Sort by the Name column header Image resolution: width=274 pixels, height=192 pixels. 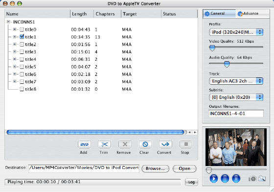pos(38,14)
